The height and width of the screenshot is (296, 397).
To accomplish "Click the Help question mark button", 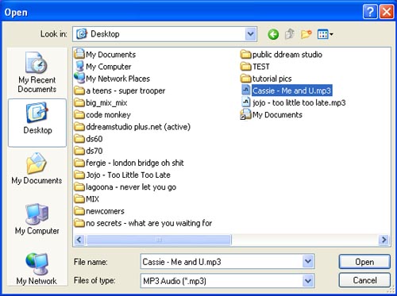I will pos(370,12).
